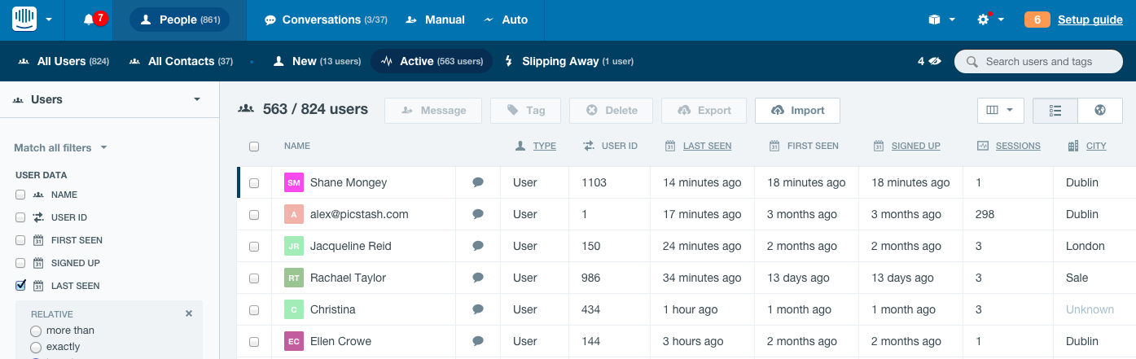Click the Intercom logo icon
1136x359 pixels.
pos(25,20)
